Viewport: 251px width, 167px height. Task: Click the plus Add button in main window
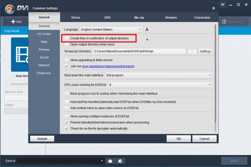(x=16, y=21)
